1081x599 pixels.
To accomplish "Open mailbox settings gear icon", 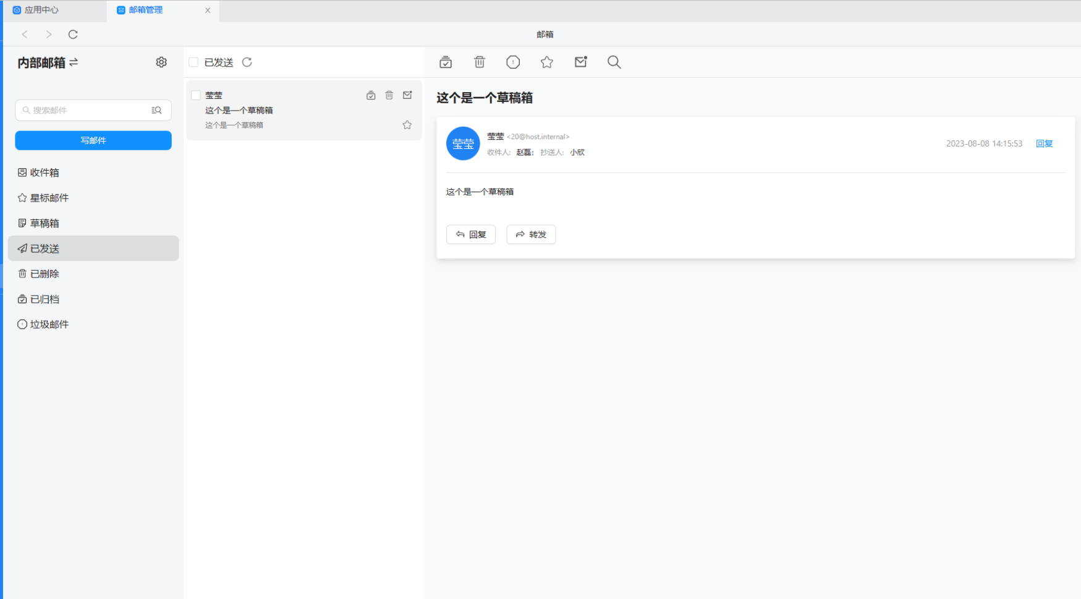I will tap(161, 62).
